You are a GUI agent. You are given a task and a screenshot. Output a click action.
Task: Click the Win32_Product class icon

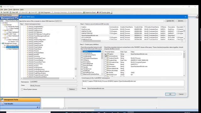tap(28, 66)
